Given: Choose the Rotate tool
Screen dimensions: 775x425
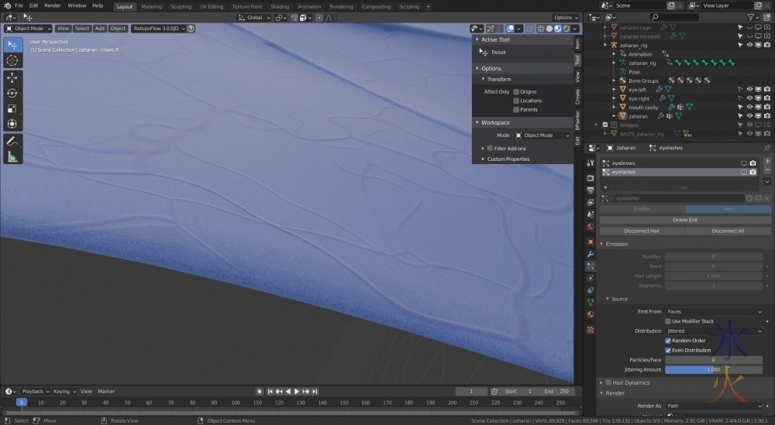Looking at the screenshot, I should click(12, 93).
